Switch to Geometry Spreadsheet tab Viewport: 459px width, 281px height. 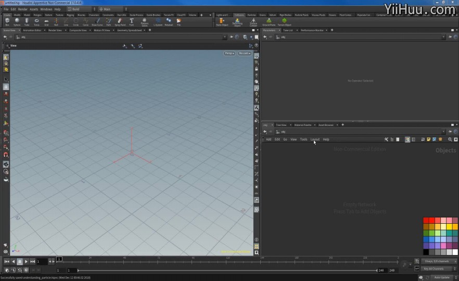coord(130,30)
